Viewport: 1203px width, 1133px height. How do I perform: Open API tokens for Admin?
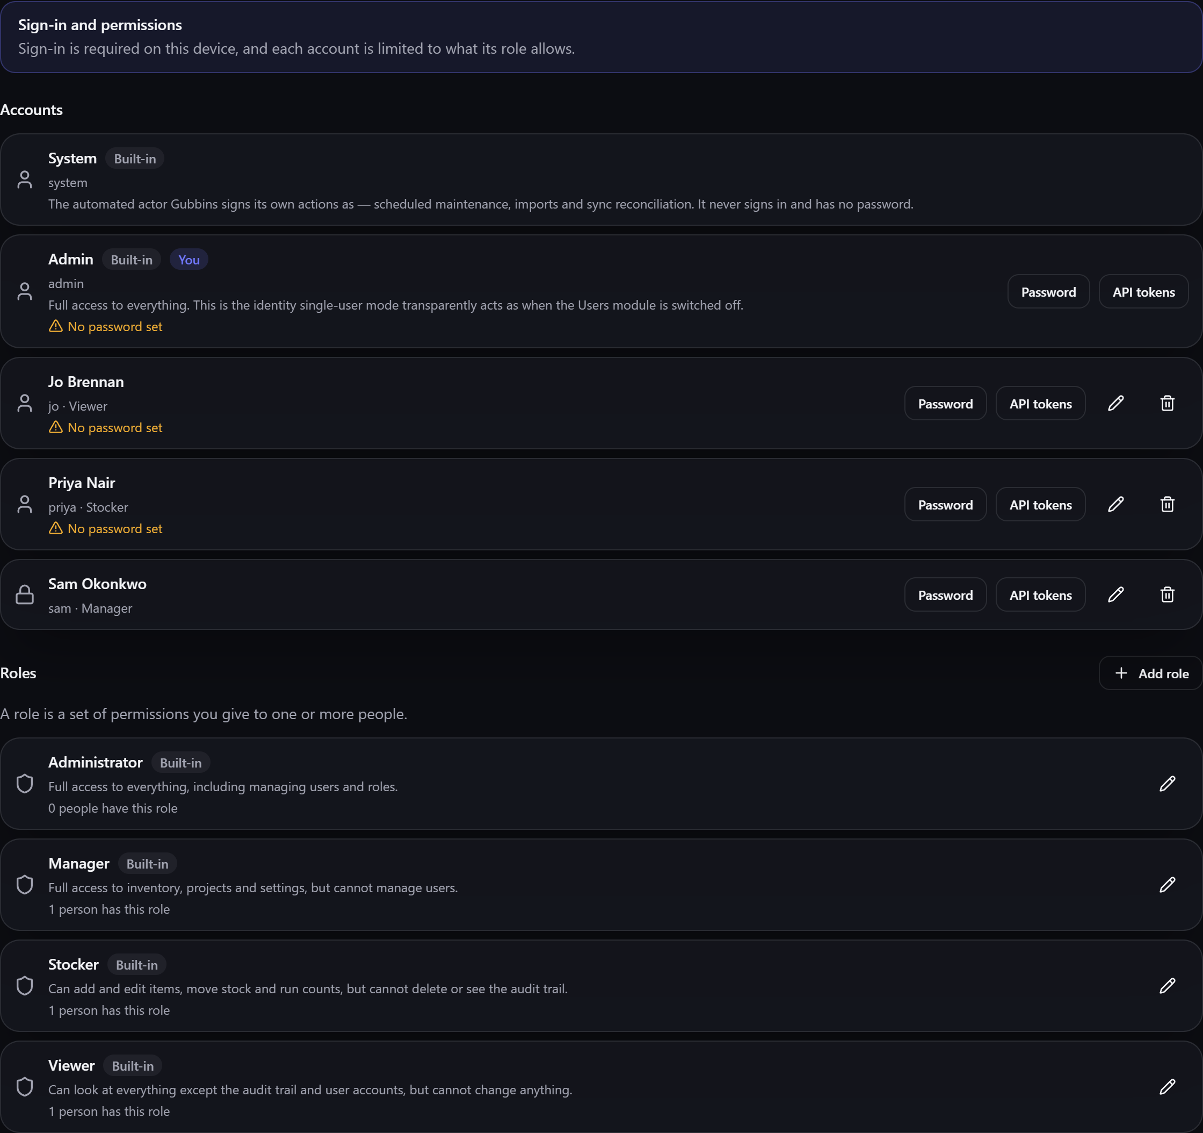coord(1144,292)
